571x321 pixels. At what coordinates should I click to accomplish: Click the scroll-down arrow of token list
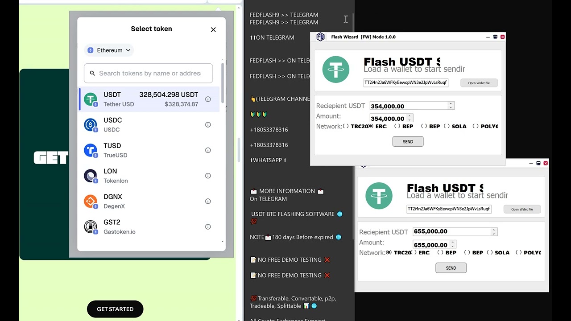pos(223,242)
